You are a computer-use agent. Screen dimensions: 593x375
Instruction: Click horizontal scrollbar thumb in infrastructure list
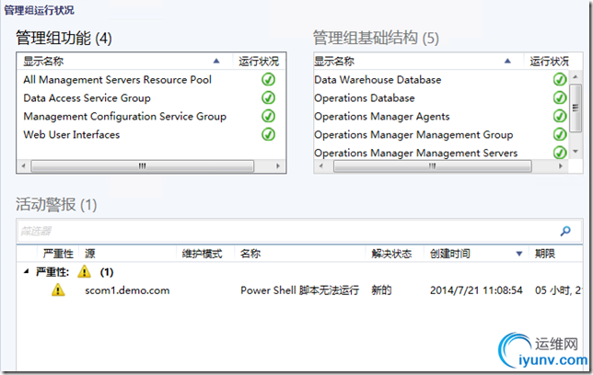click(x=432, y=165)
